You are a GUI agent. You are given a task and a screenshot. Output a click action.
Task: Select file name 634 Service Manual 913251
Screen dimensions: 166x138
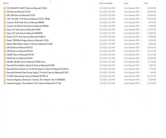coord(19,12)
